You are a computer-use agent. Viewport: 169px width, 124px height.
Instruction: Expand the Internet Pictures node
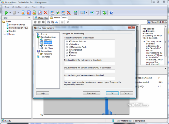(x=67, y=42)
